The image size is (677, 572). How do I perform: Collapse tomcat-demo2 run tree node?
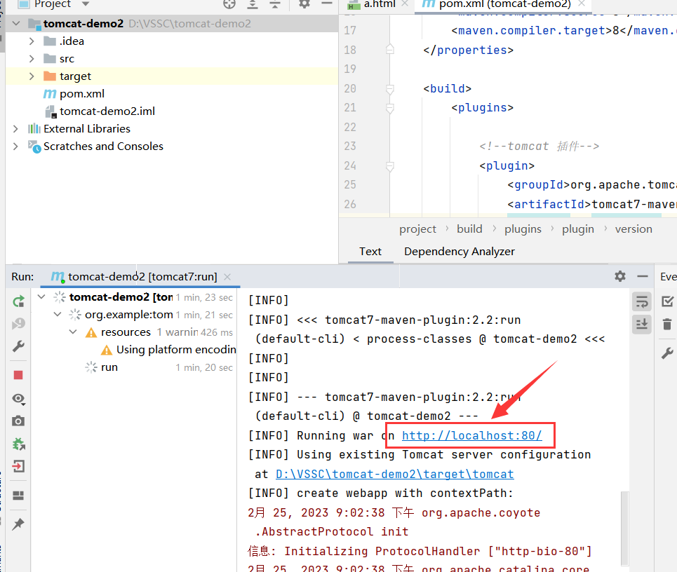point(41,297)
